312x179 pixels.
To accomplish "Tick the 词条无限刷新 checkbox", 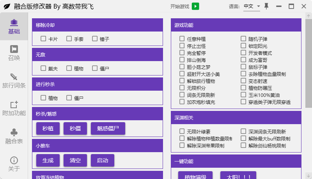I will coord(182,95).
